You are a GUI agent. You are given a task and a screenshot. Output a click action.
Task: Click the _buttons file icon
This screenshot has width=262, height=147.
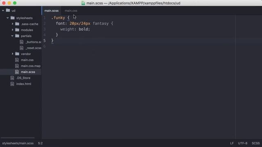22,42
